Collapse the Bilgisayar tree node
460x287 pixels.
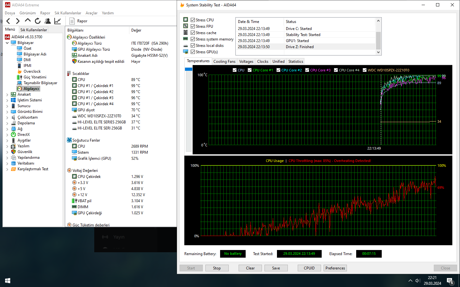[x=7, y=43]
